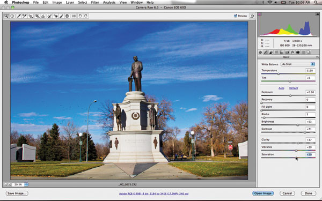Click the Vibrance value field
This screenshot has width=322, height=201.
[x=310, y=147]
